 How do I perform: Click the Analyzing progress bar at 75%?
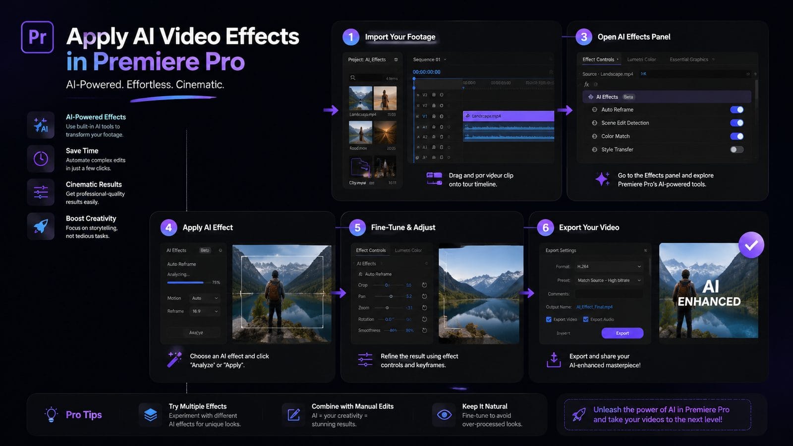pyautogui.click(x=188, y=282)
